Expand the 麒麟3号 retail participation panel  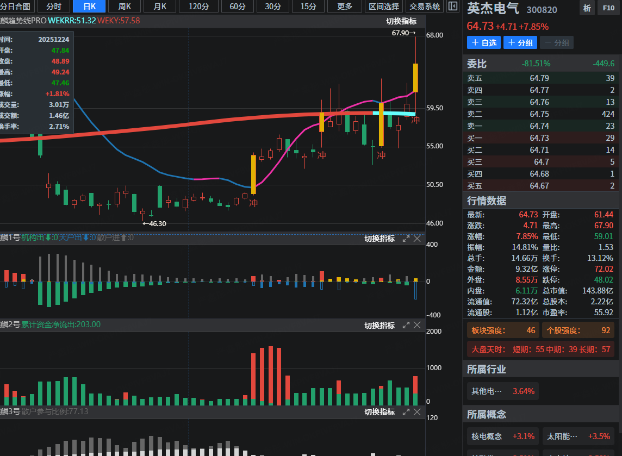[x=406, y=412]
